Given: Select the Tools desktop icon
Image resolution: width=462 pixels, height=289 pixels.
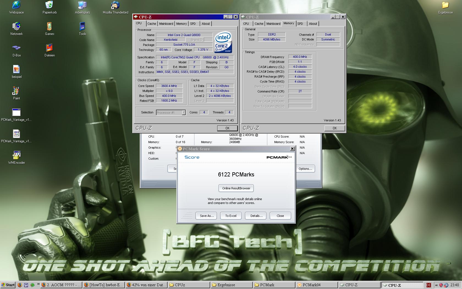Looking at the screenshot, I should (x=82, y=29).
